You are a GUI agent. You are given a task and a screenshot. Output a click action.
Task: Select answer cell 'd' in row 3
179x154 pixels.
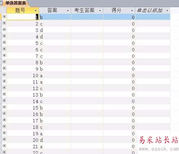coord(55,30)
